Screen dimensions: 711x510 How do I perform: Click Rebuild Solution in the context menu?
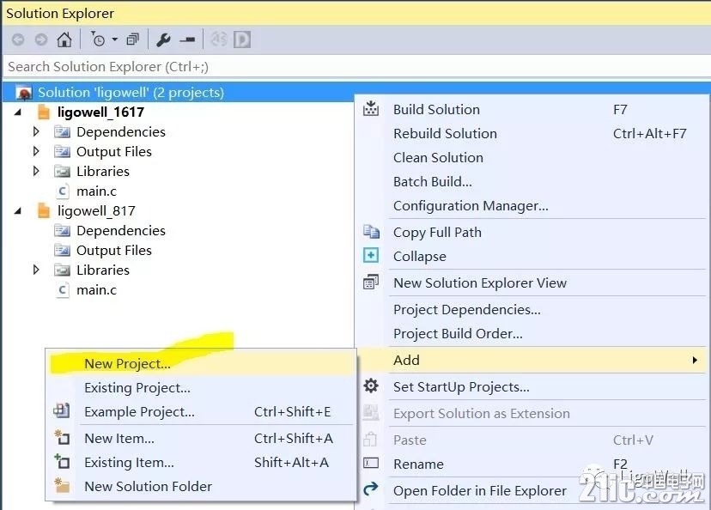pos(445,133)
